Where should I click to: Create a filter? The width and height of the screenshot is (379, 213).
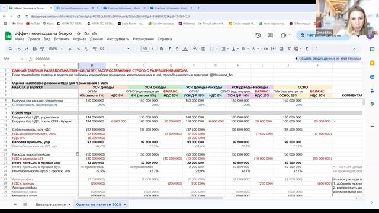coord(289,49)
